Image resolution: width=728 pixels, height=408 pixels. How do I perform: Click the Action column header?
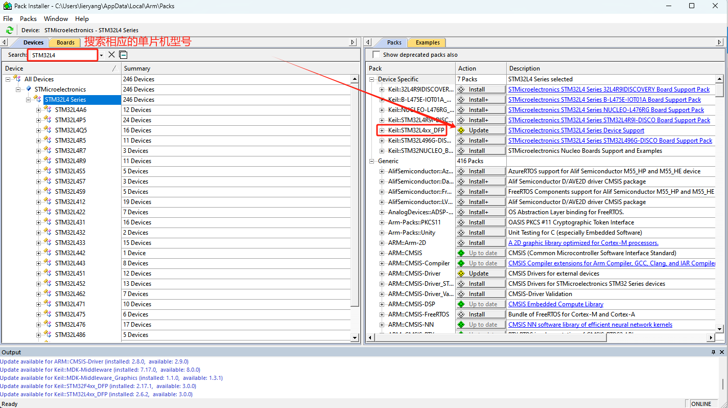tap(481, 68)
